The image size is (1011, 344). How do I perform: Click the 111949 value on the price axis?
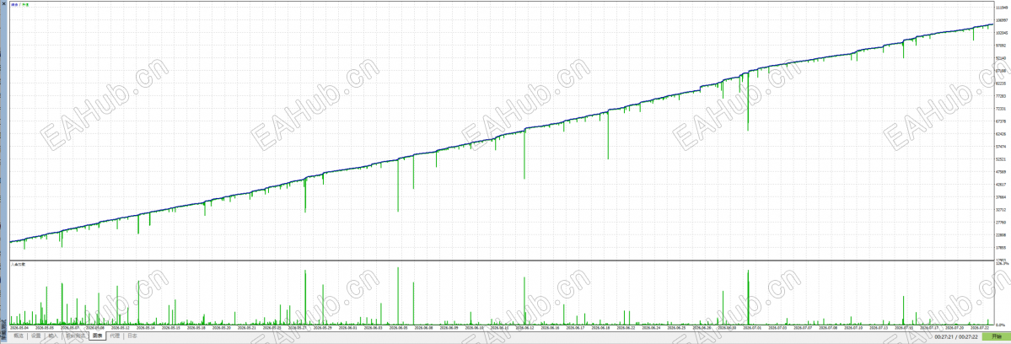[1002, 8]
